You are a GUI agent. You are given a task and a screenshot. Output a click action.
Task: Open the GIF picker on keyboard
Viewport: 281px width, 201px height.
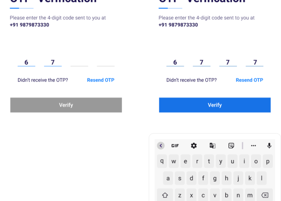coord(175,146)
